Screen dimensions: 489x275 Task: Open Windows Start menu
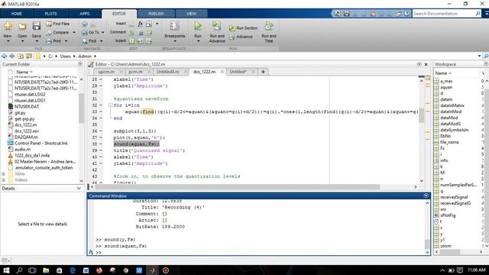pyautogui.click(x=6, y=270)
